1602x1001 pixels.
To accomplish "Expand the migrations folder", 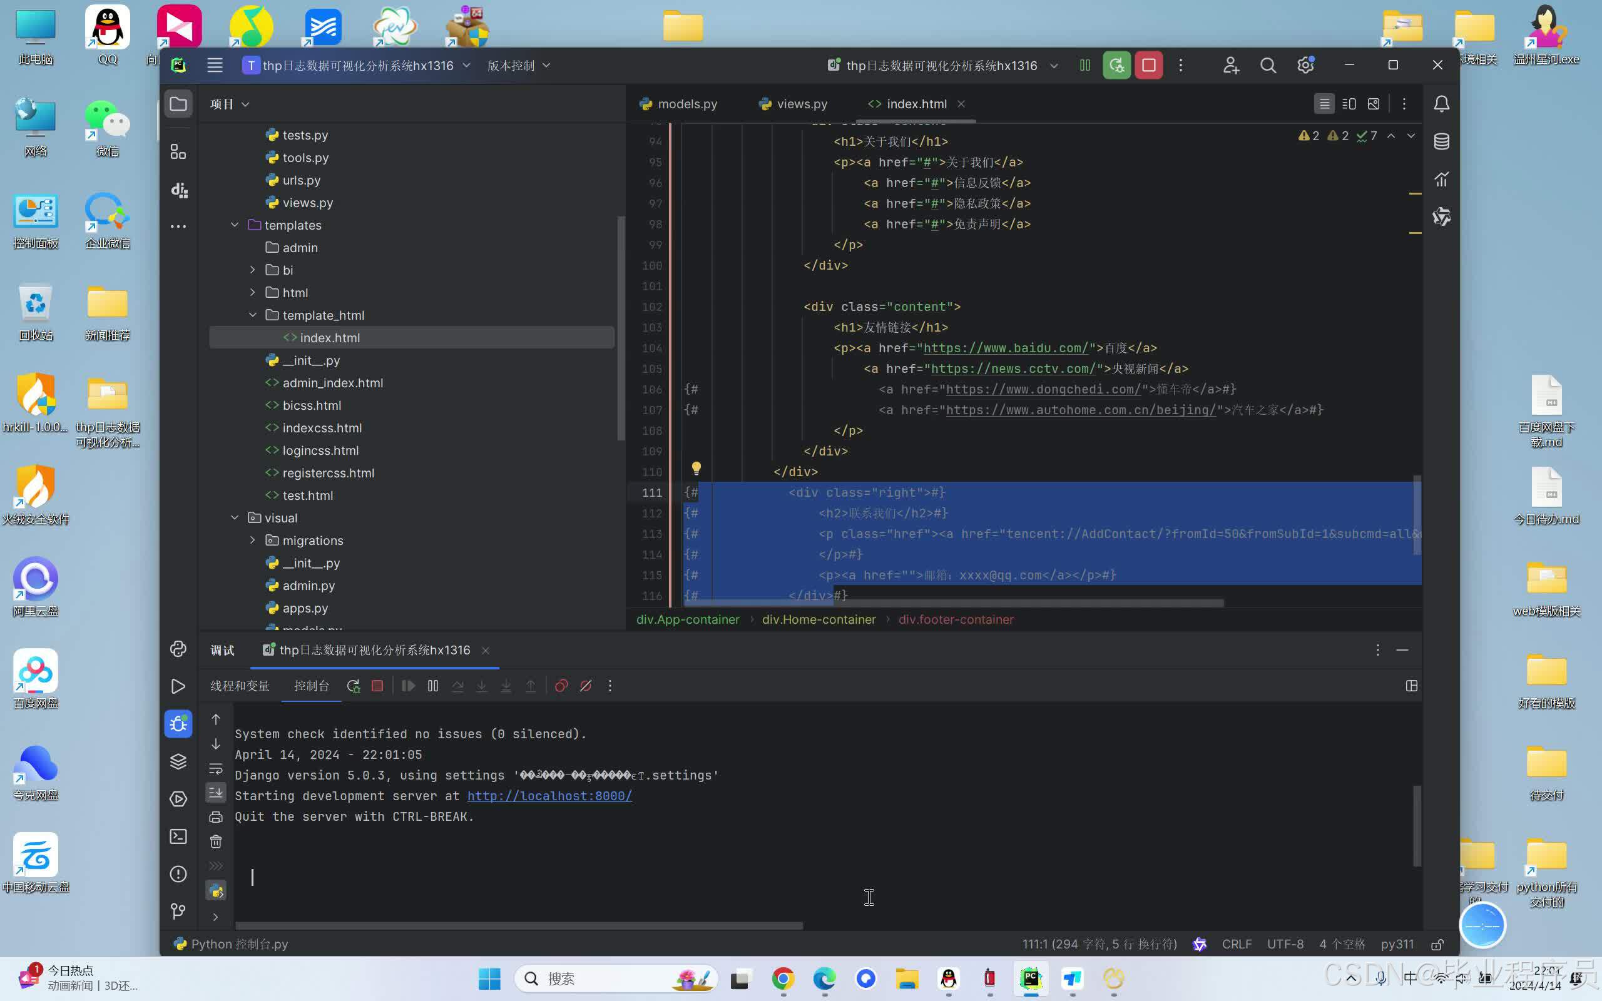I will click(252, 540).
